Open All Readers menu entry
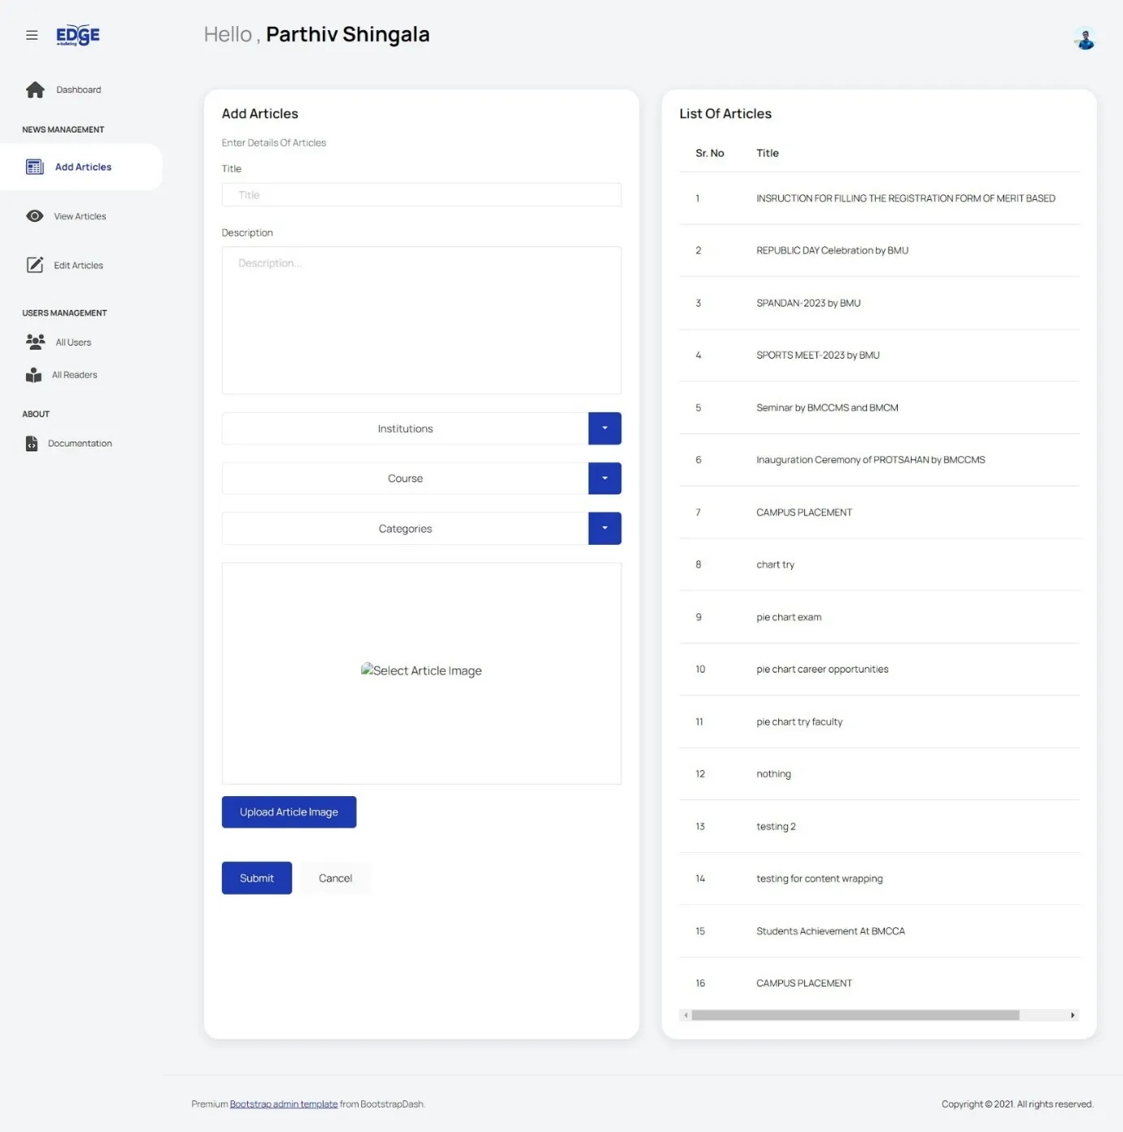The image size is (1123, 1132). click(x=75, y=375)
